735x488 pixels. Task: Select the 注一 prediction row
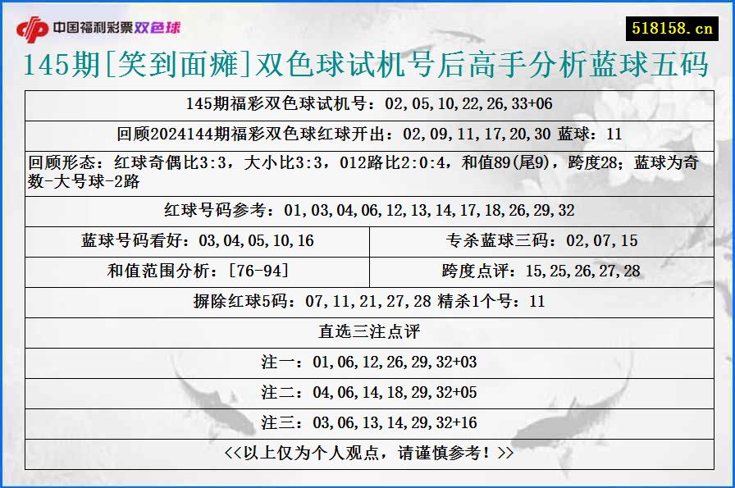click(x=367, y=361)
